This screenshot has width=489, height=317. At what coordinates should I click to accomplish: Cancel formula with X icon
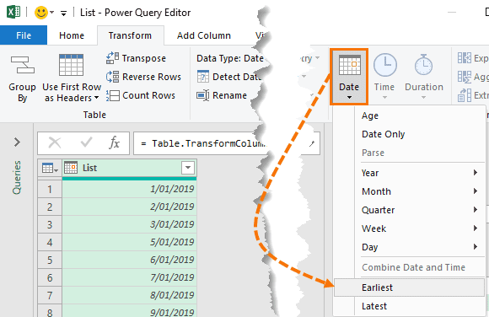pyautogui.click(x=55, y=142)
